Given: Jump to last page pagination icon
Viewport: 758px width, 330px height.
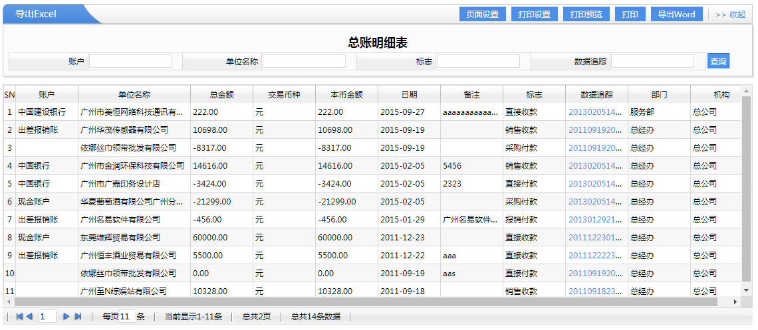Looking at the screenshot, I should pos(78,317).
